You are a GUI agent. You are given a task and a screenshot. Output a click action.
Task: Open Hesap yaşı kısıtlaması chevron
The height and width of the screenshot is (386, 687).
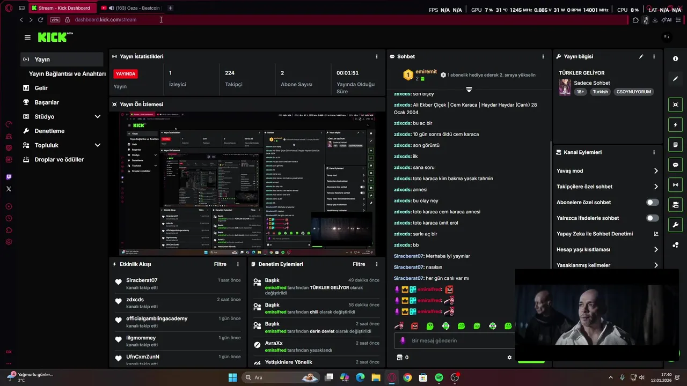coord(656,249)
